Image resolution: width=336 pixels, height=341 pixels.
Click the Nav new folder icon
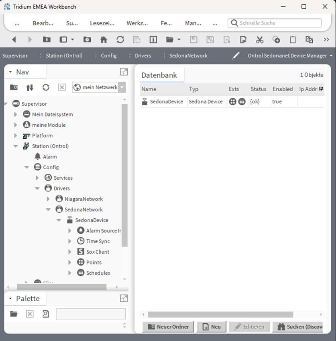tap(14, 87)
